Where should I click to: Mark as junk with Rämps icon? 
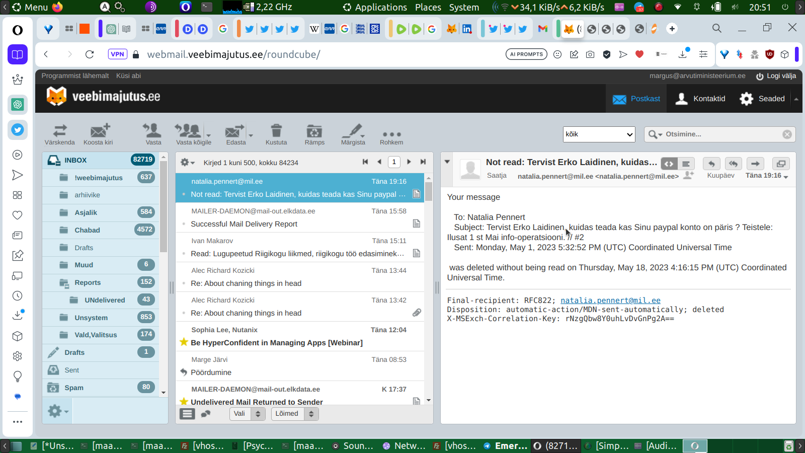pos(314,134)
